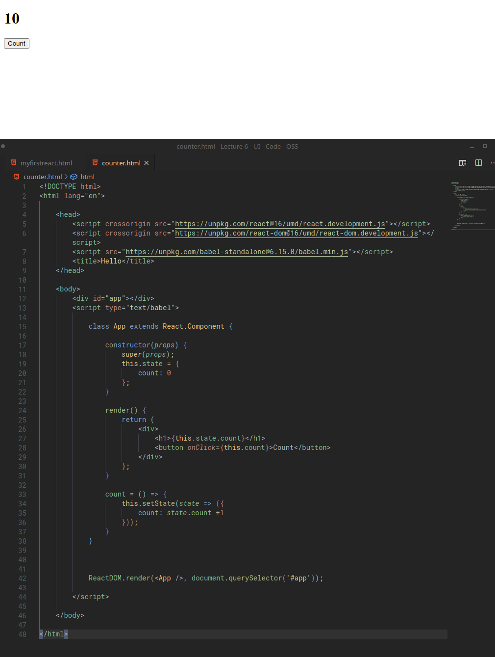
Task: Click the html symbol cube icon
Action: tap(74, 177)
